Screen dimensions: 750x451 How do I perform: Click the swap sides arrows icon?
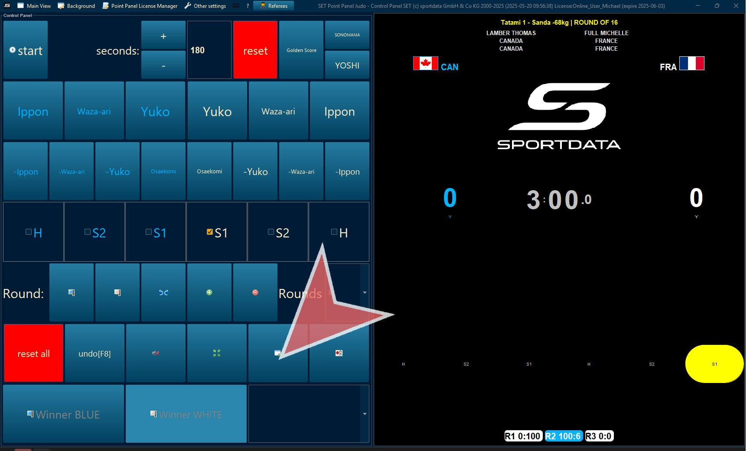163,292
